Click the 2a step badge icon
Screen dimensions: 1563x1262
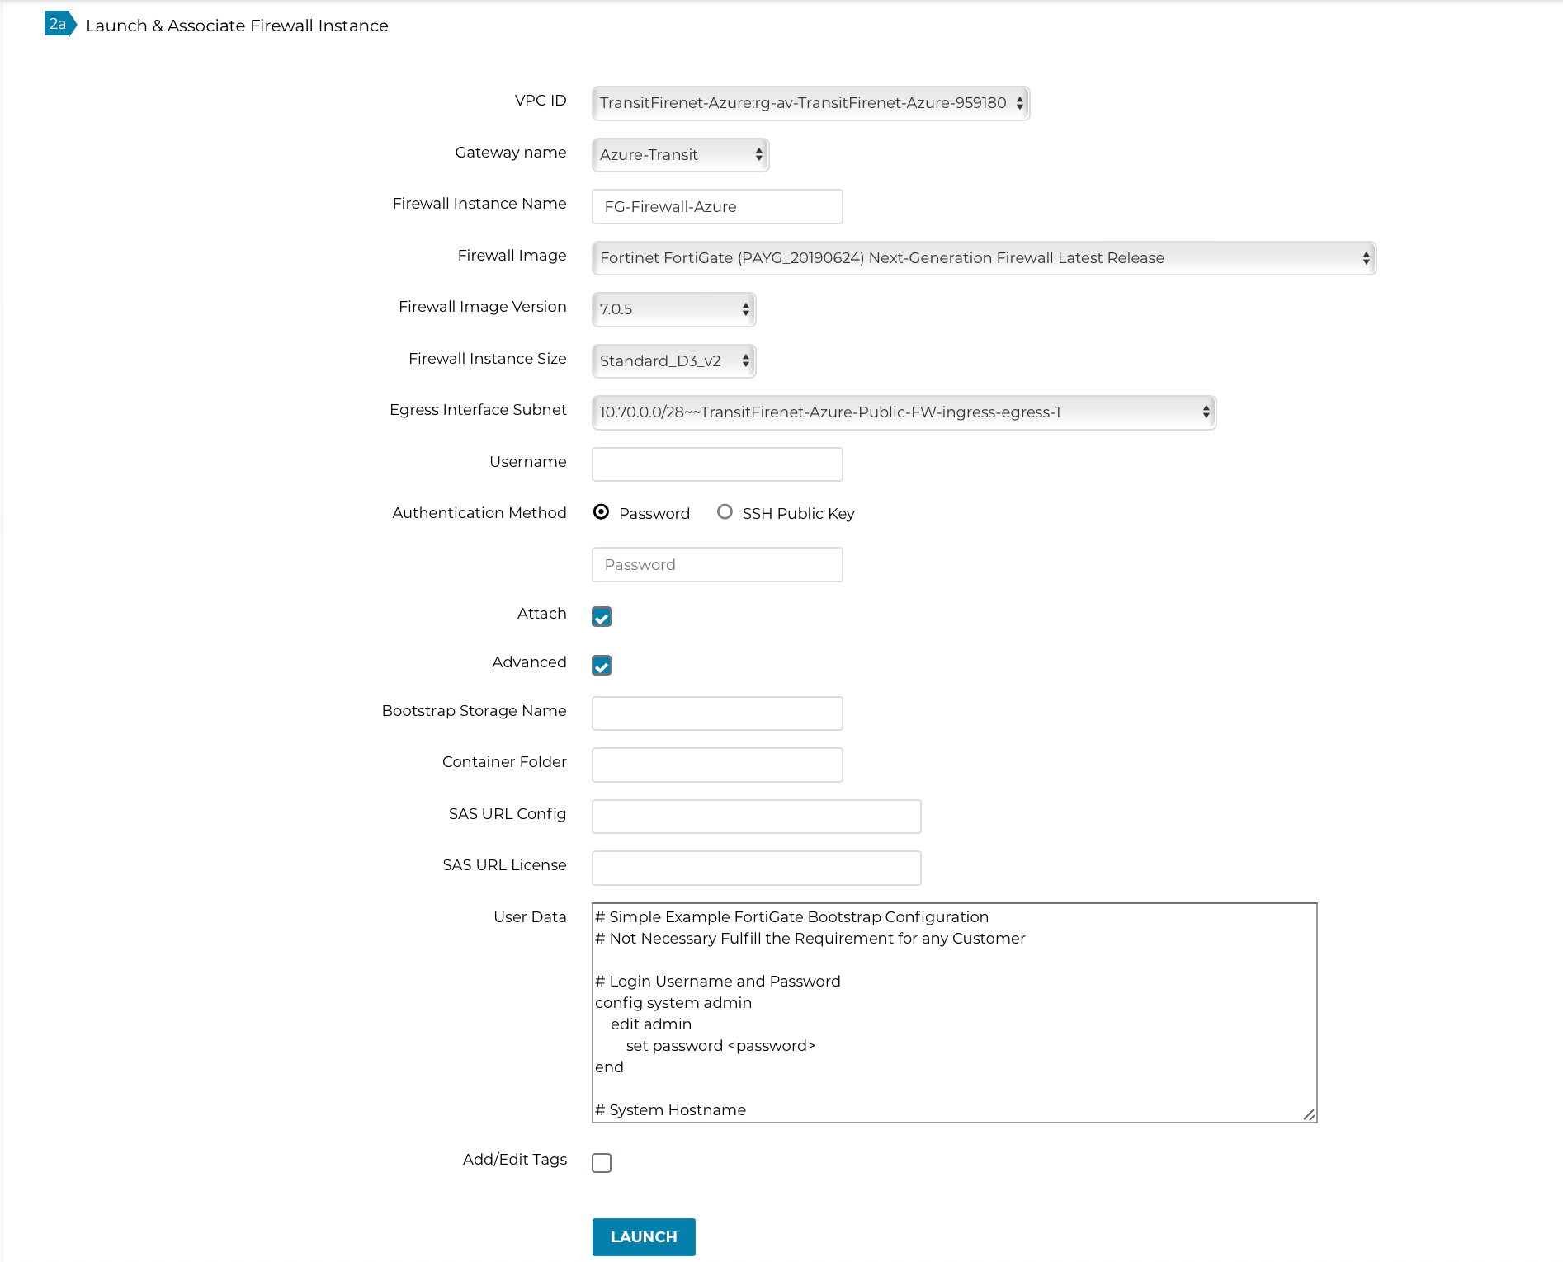[56, 25]
